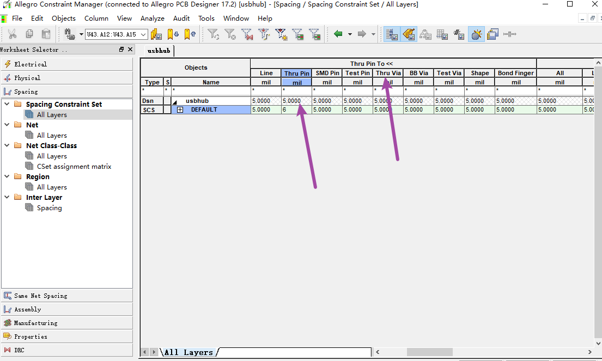The image size is (602, 361).
Task: Expand the DEFAULT row plus box
Action: tap(180, 110)
